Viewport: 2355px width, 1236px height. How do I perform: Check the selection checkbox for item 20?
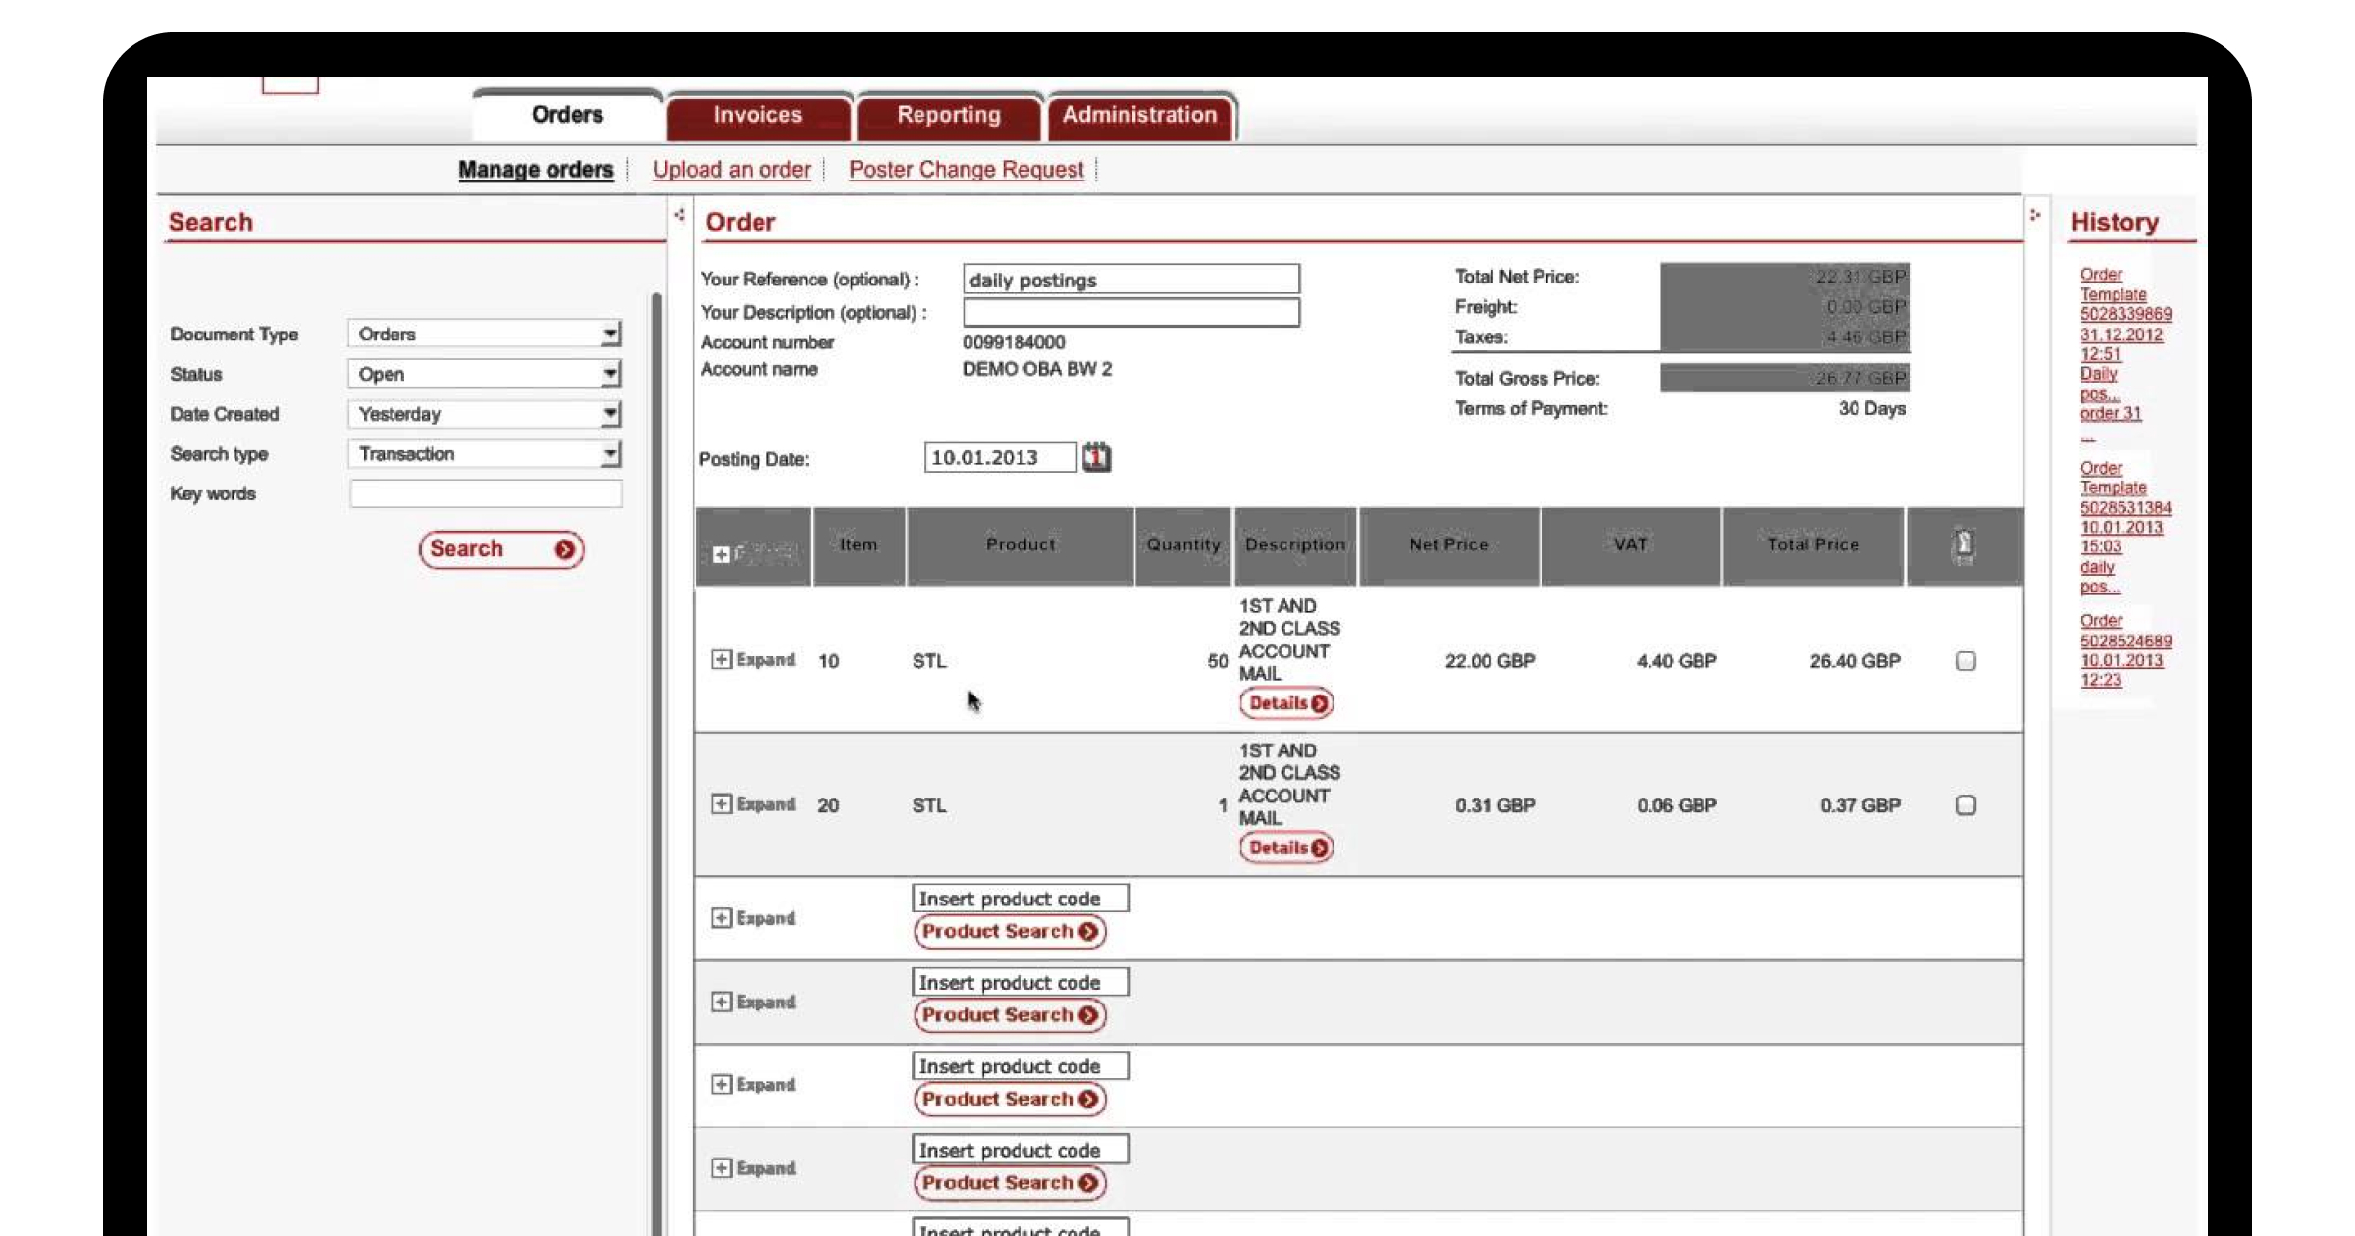[1964, 804]
